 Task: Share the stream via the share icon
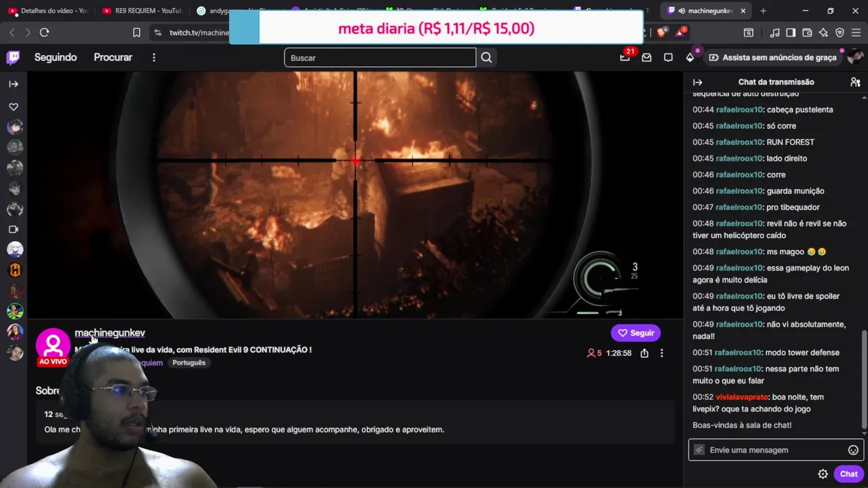click(644, 353)
